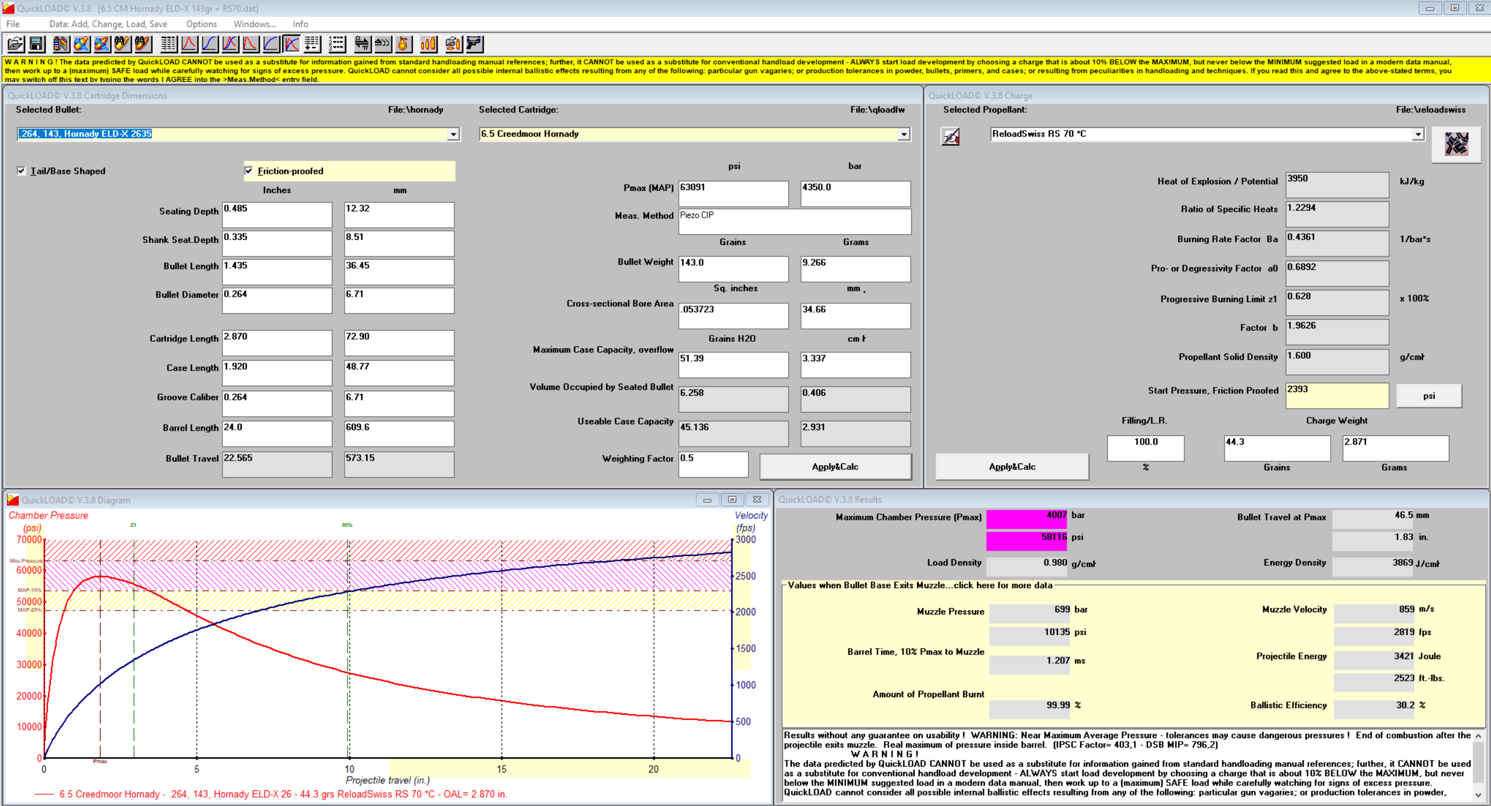Click the propellant granule icon beside the propellant dropdown
The image size is (1491, 806).
(1456, 143)
